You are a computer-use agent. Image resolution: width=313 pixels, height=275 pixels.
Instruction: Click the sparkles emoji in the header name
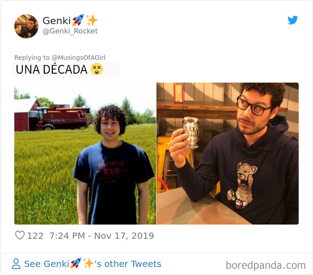[x=91, y=20]
